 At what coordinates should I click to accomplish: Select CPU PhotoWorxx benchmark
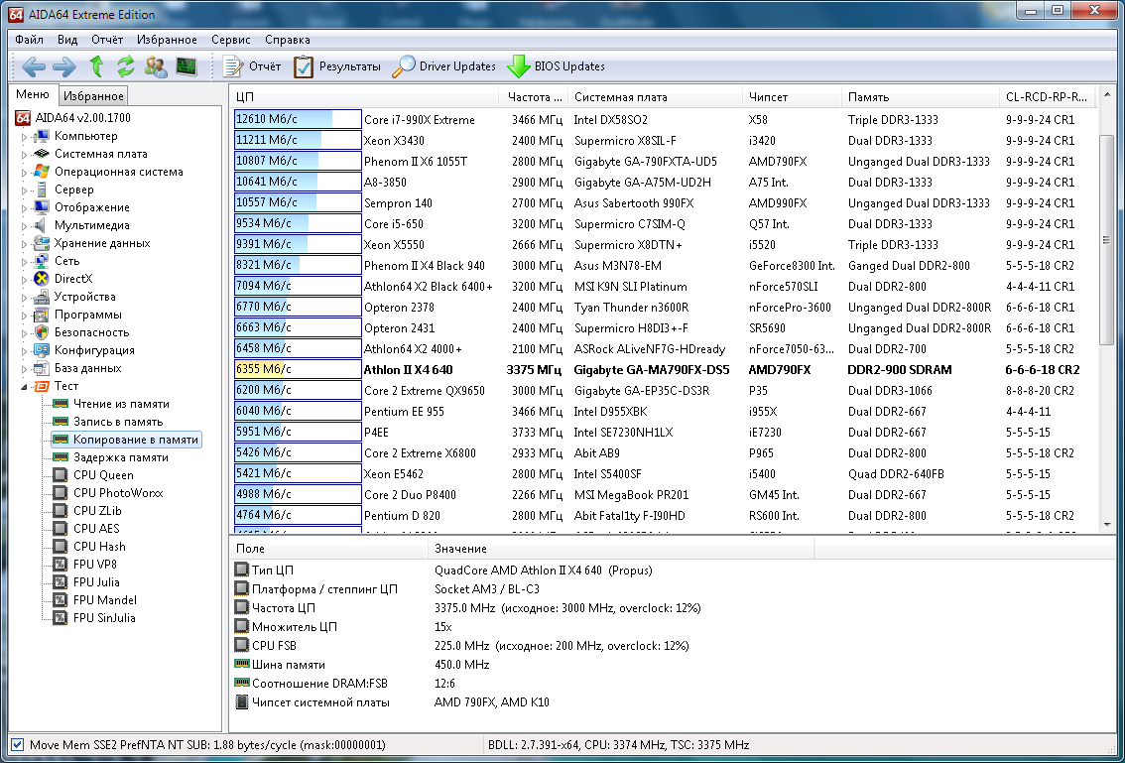(x=118, y=493)
